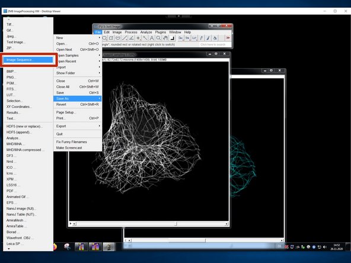Image resolution: width=351 pixels, height=263 pixels.
Task: Select the Wand tracing tool
Action: click(x=145, y=39)
